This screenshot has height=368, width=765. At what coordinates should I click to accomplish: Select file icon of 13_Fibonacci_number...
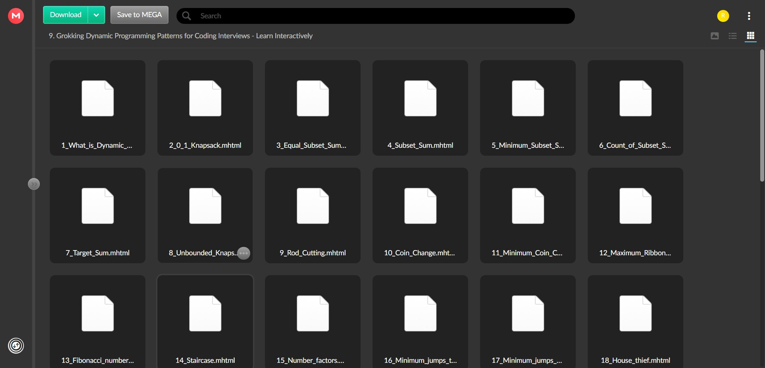click(x=98, y=313)
